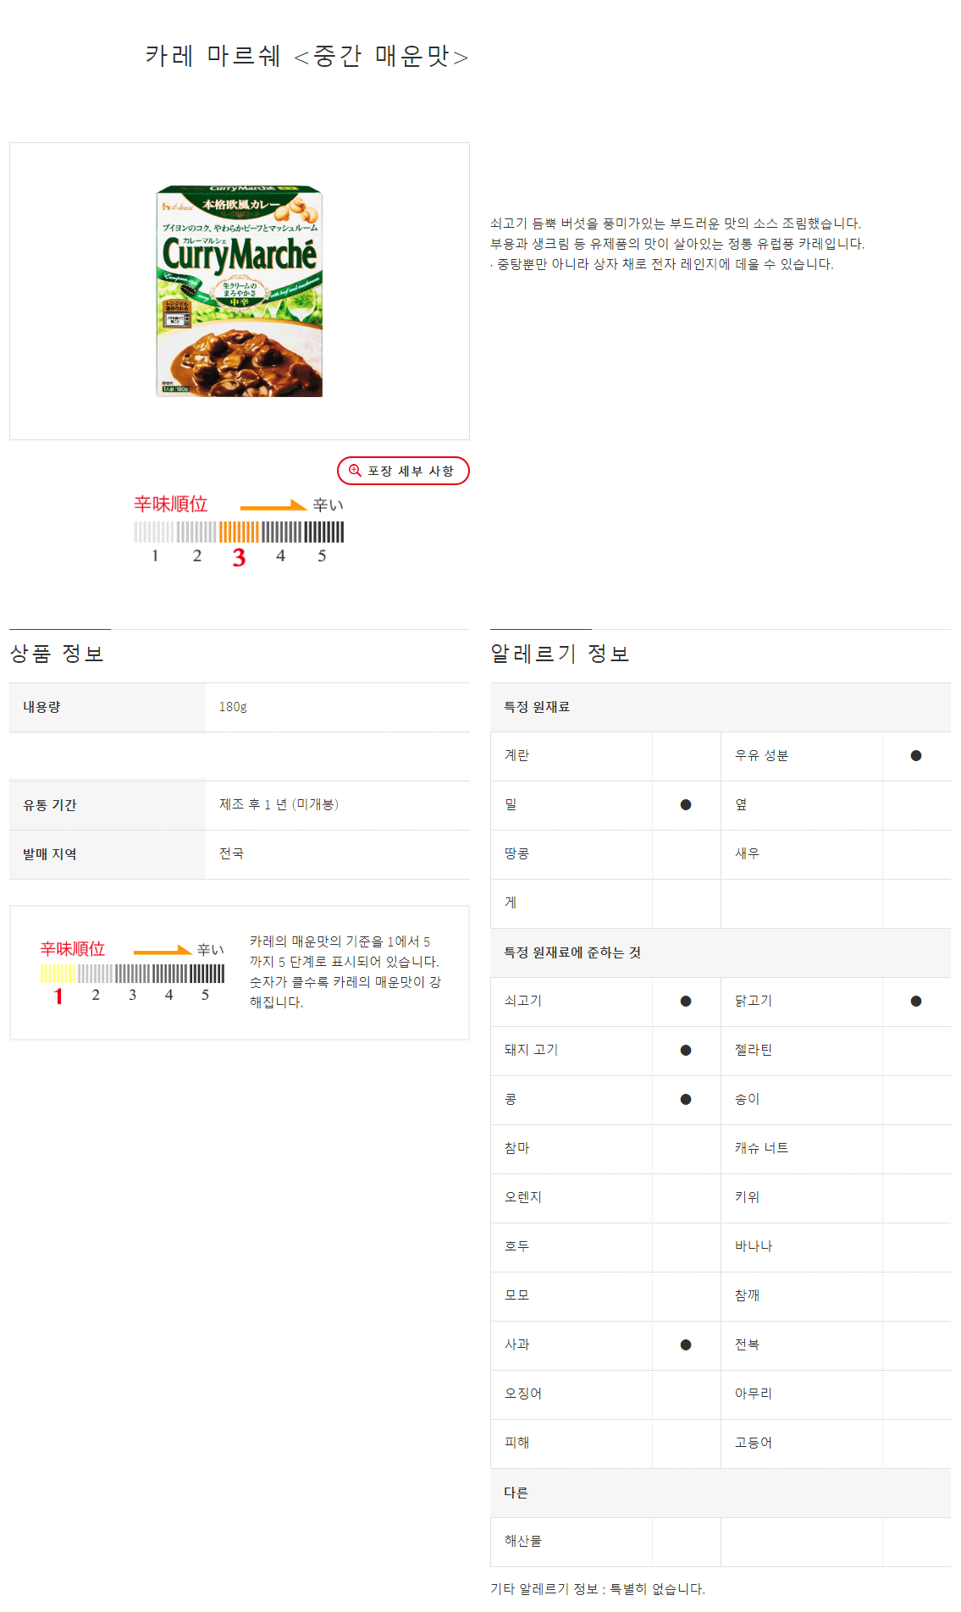Click the red number 3 under the spiciness scale
This screenshot has width=961, height=1612.
(239, 557)
